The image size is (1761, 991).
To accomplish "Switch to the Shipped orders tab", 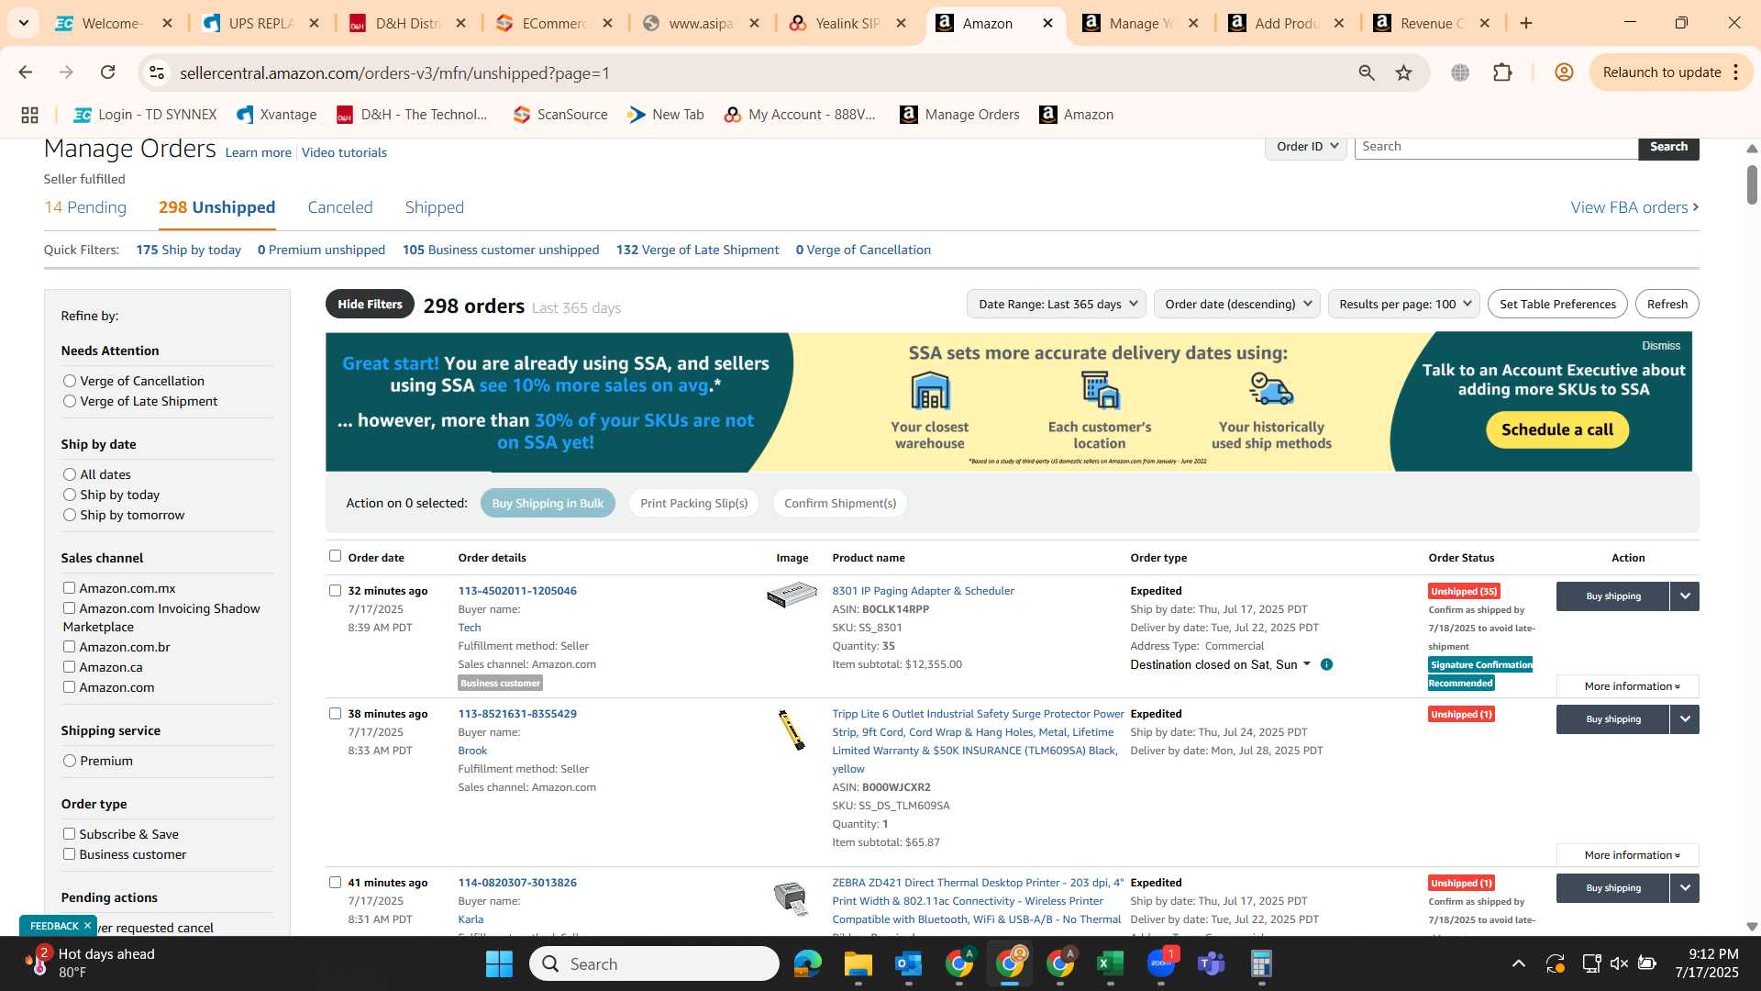I will click(x=435, y=207).
